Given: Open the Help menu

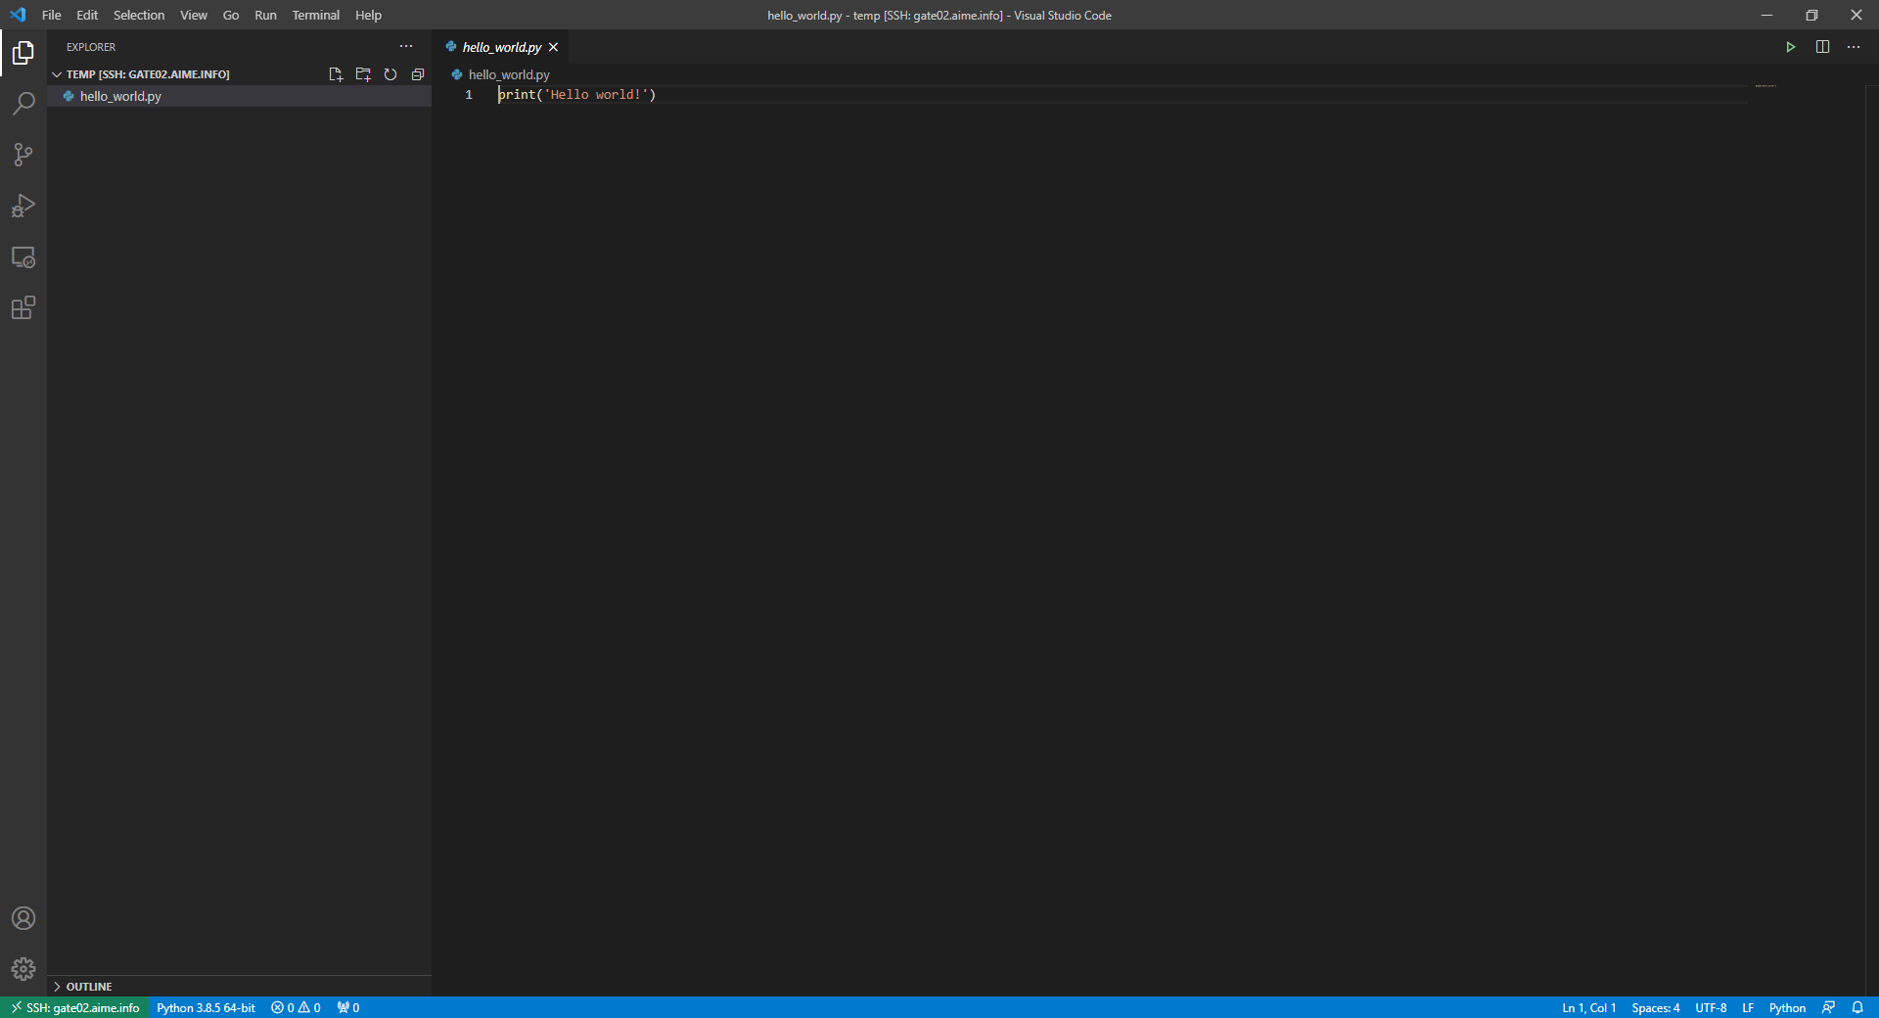Looking at the screenshot, I should 368,15.
